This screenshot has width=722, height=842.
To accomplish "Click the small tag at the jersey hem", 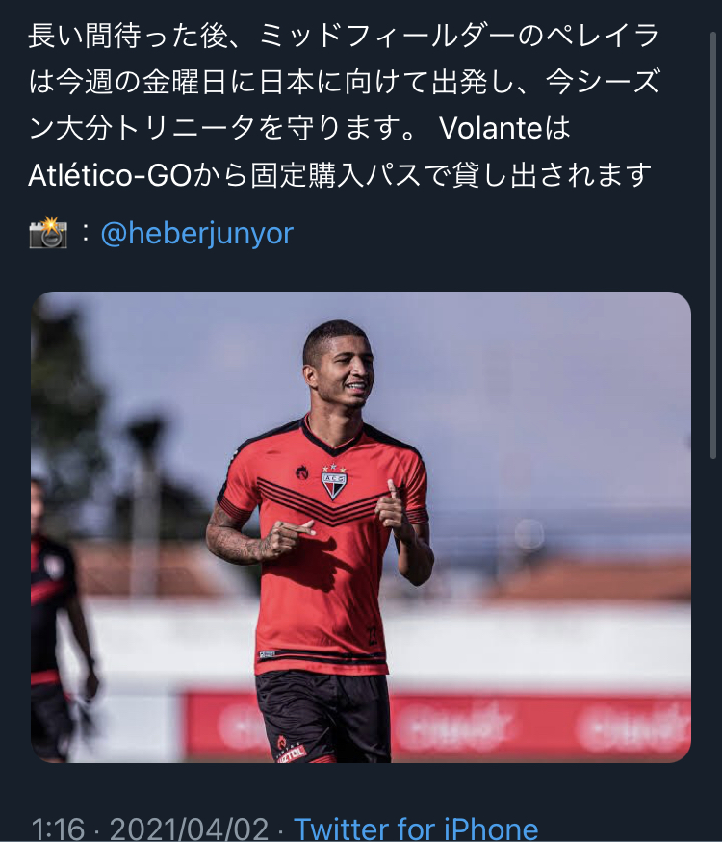I will [x=267, y=654].
